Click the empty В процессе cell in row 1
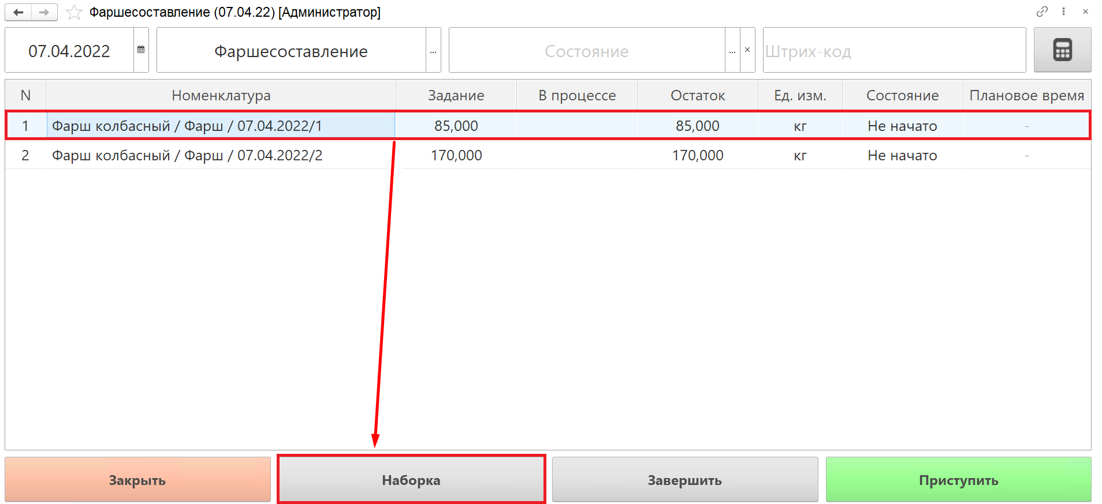 point(577,126)
